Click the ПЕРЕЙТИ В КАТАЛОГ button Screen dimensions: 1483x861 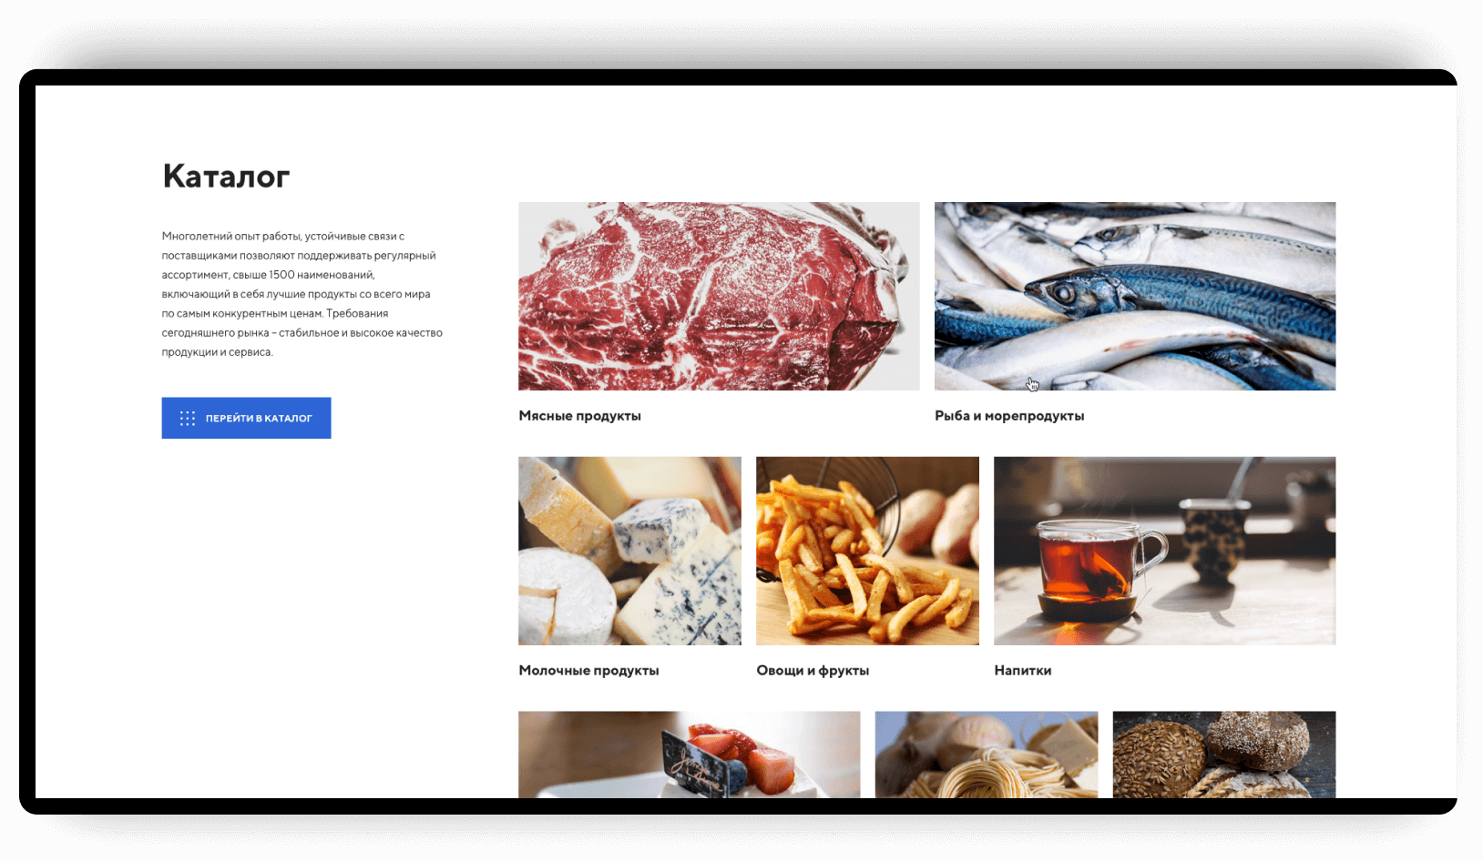coord(246,418)
